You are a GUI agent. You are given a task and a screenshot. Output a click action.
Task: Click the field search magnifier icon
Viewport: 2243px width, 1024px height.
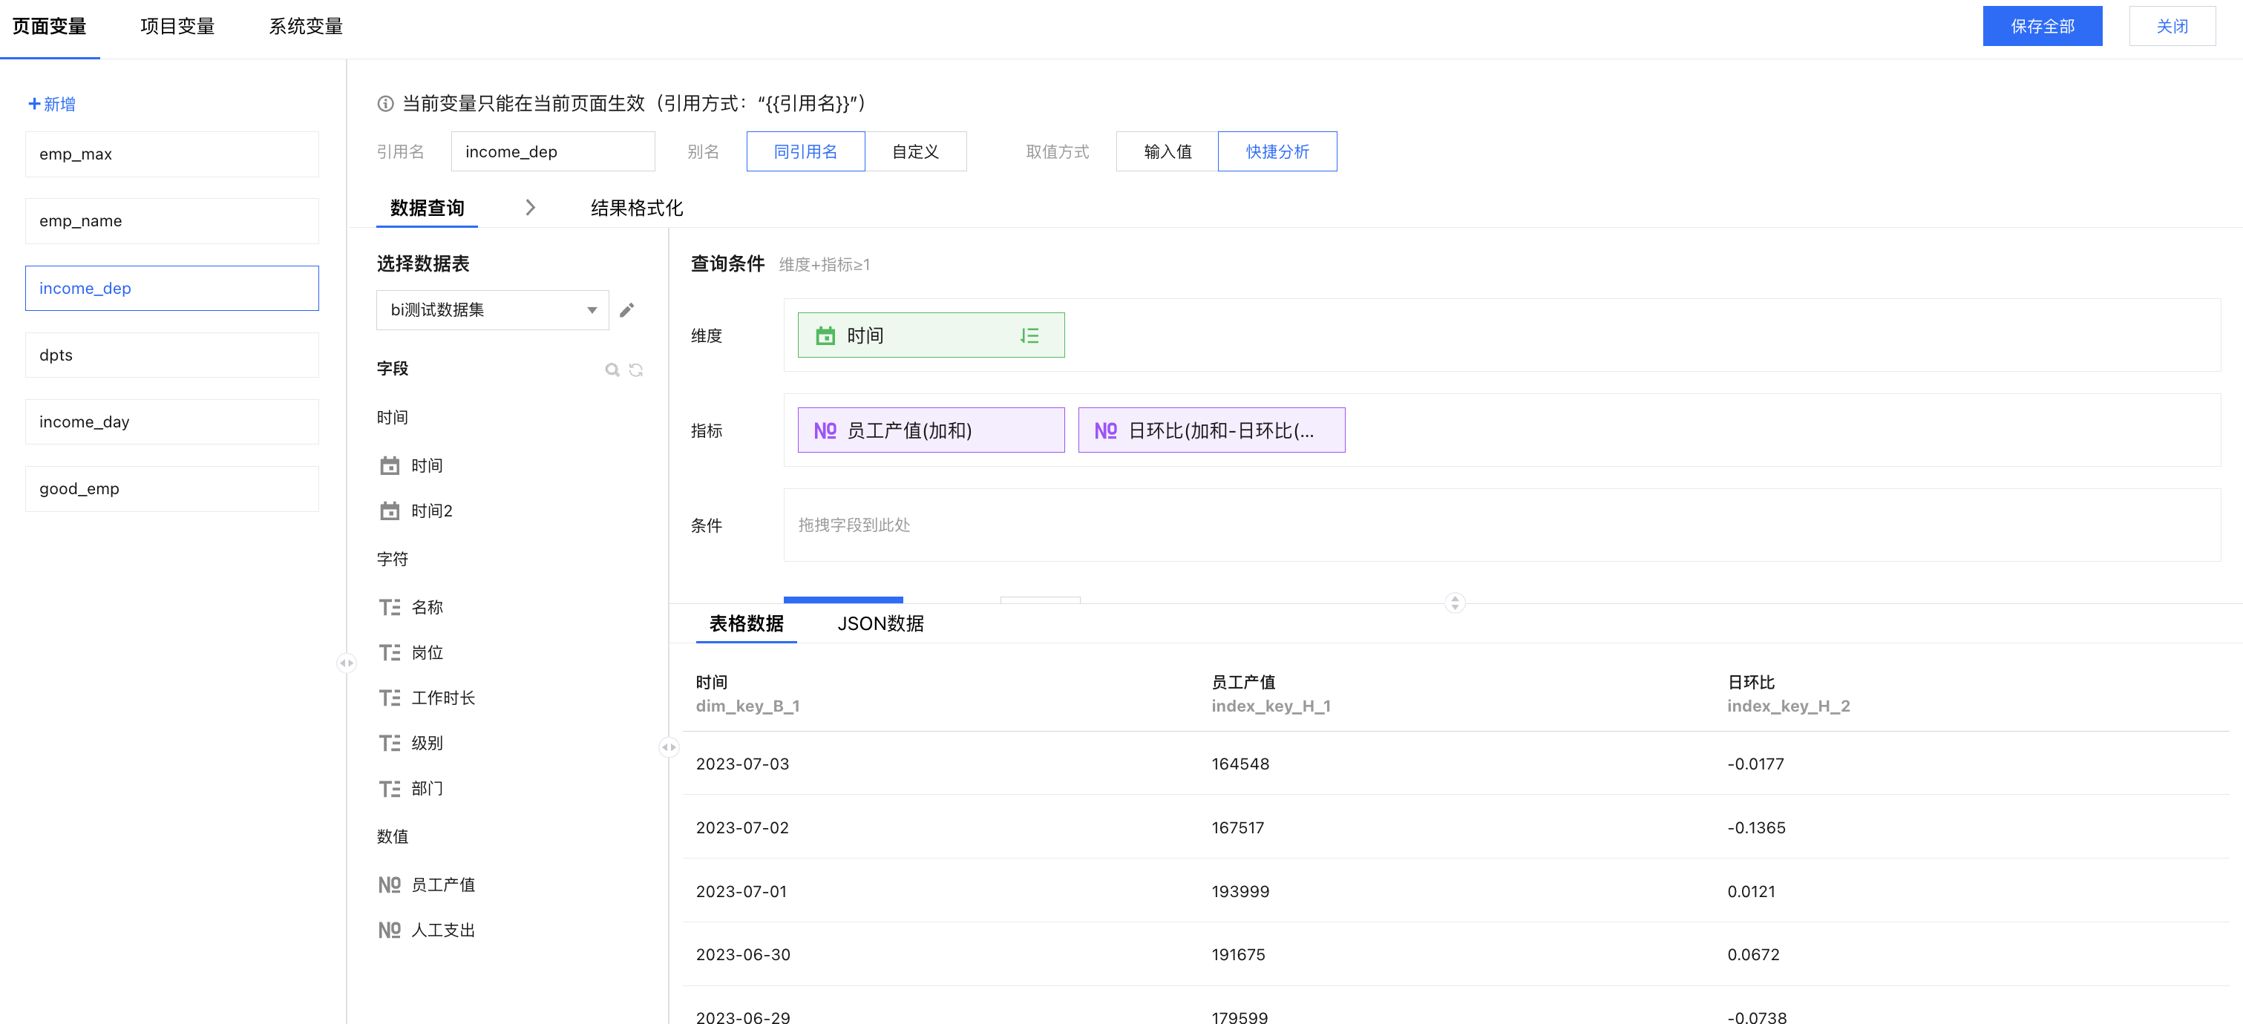pos(612,370)
